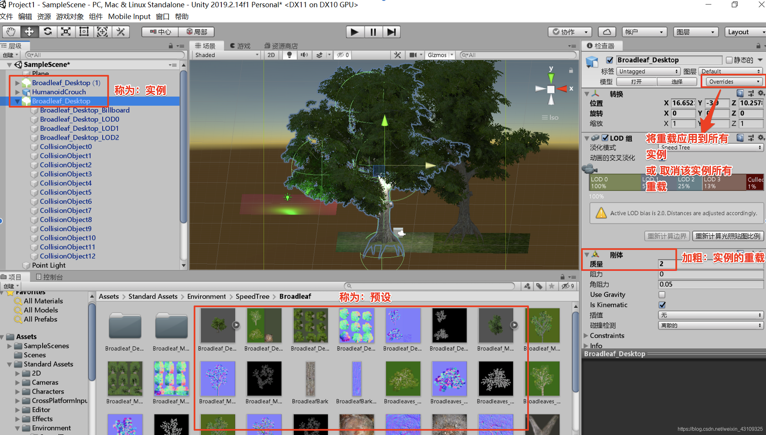This screenshot has height=435, width=766.
Task: Open LOD group preset icon
Action: pos(751,138)
